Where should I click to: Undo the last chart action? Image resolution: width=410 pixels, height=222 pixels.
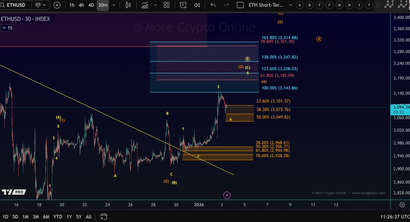(x=213, y=5)
